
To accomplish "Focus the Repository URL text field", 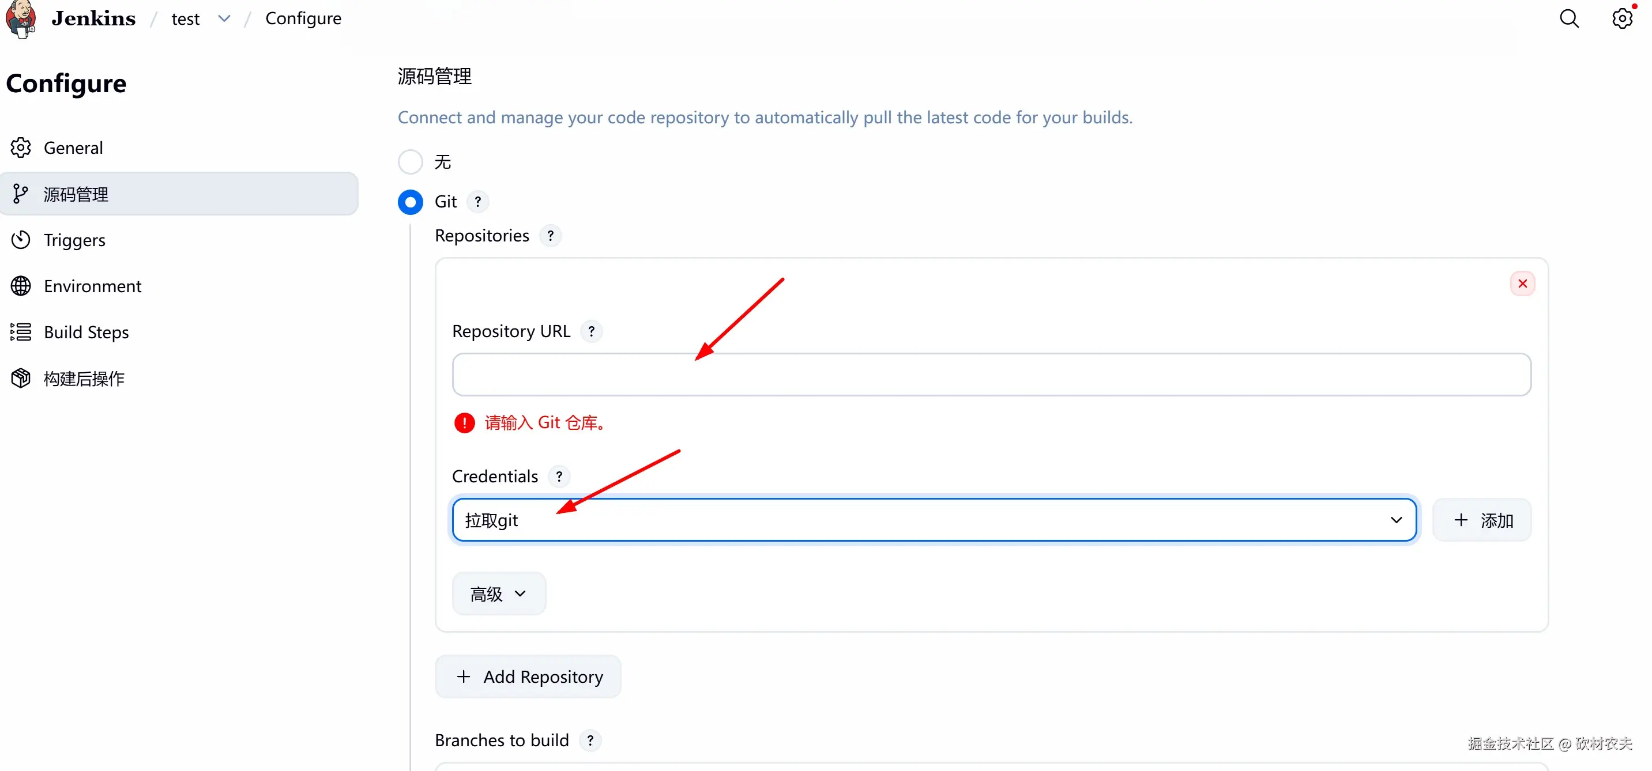I will 991,375.
